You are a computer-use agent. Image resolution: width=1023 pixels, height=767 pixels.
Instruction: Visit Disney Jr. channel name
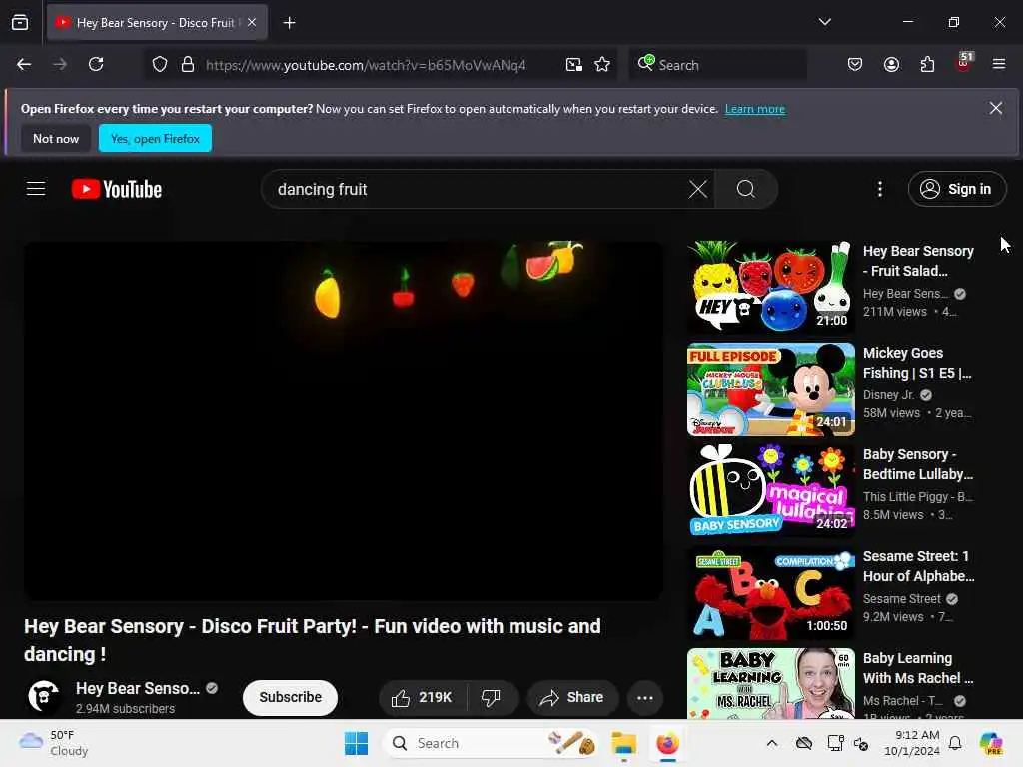[888, 395]
